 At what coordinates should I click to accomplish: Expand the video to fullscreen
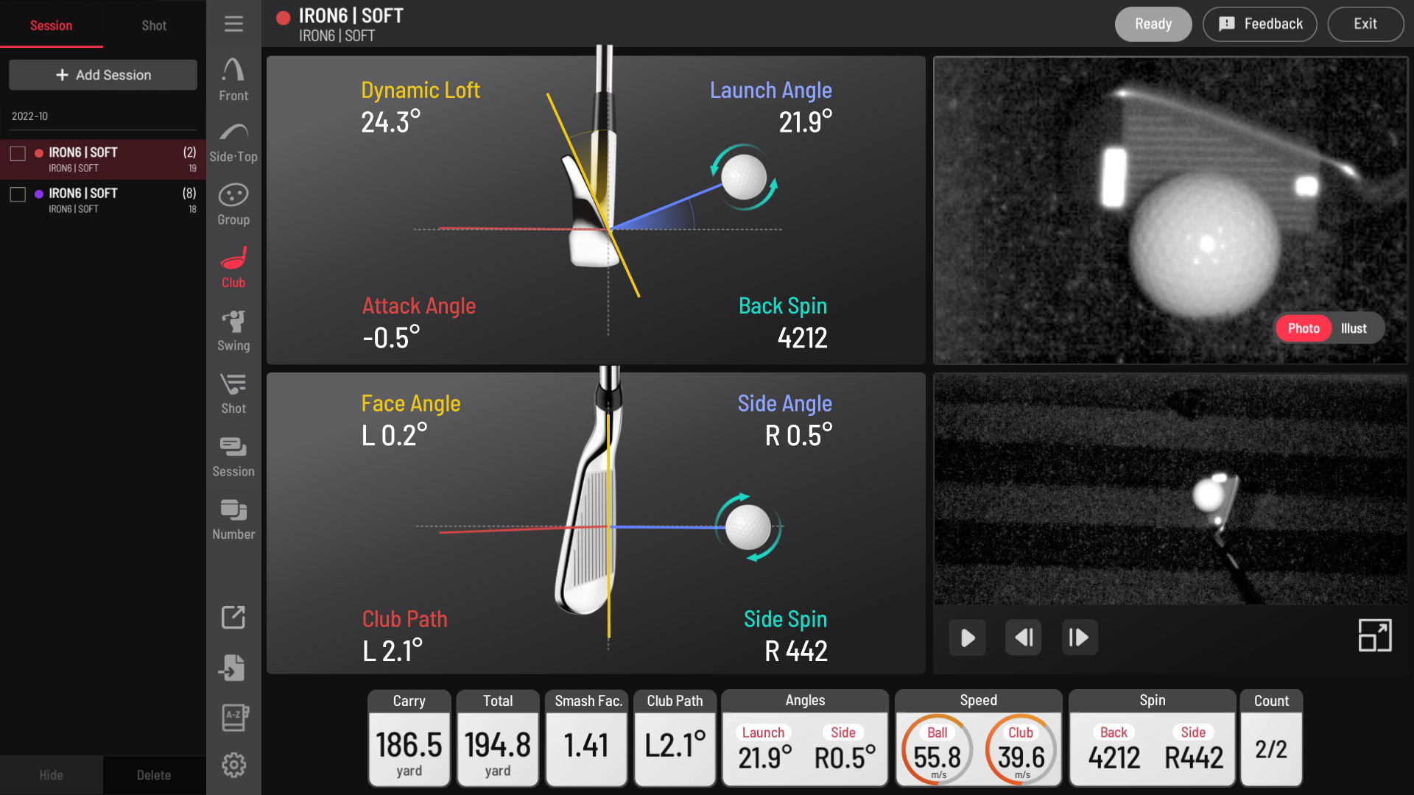click(x=1374, y=635)
